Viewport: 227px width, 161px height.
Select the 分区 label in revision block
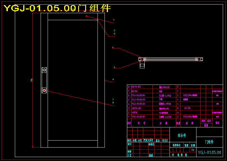click(140, 140)
